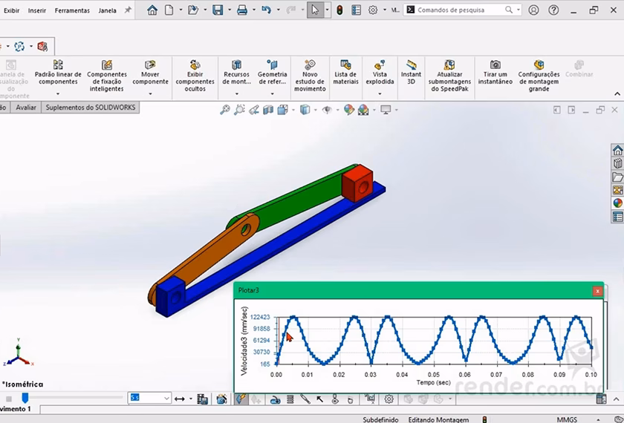This screenshot has height=423, width=624.
Task: Toggle the Instant 3D mode
Action: (x=411, y=76)
